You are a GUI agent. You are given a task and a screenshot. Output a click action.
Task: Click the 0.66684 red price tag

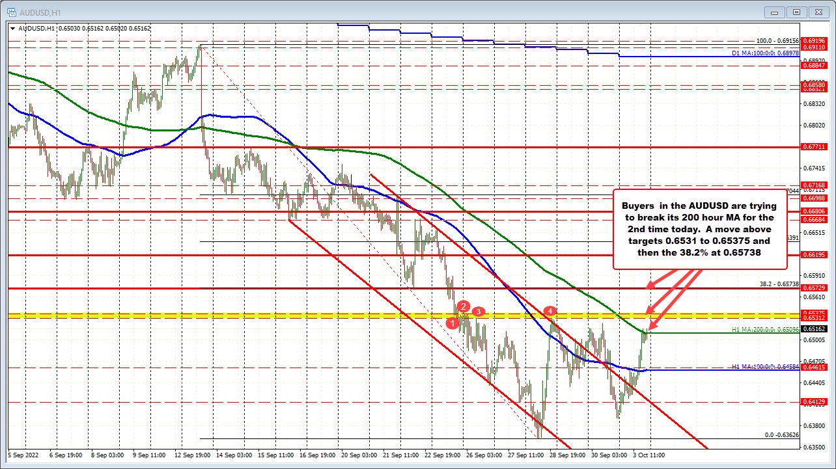[815, 220]
